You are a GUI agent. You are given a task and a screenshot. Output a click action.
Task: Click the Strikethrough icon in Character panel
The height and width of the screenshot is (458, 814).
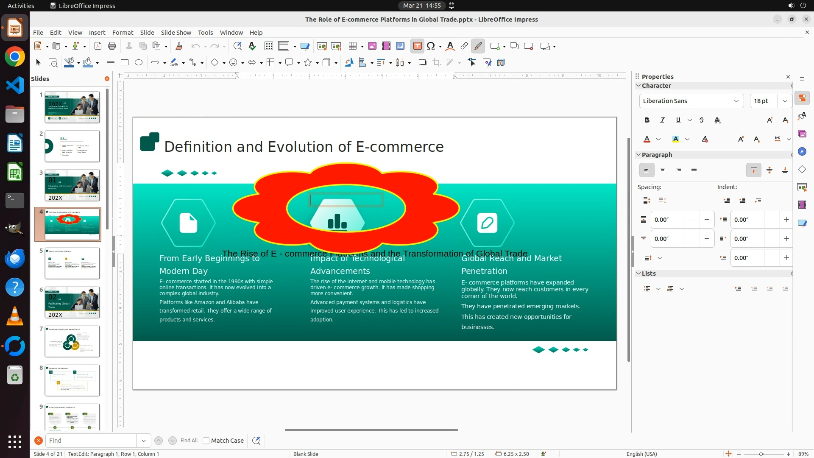click(x=702, y=120)
